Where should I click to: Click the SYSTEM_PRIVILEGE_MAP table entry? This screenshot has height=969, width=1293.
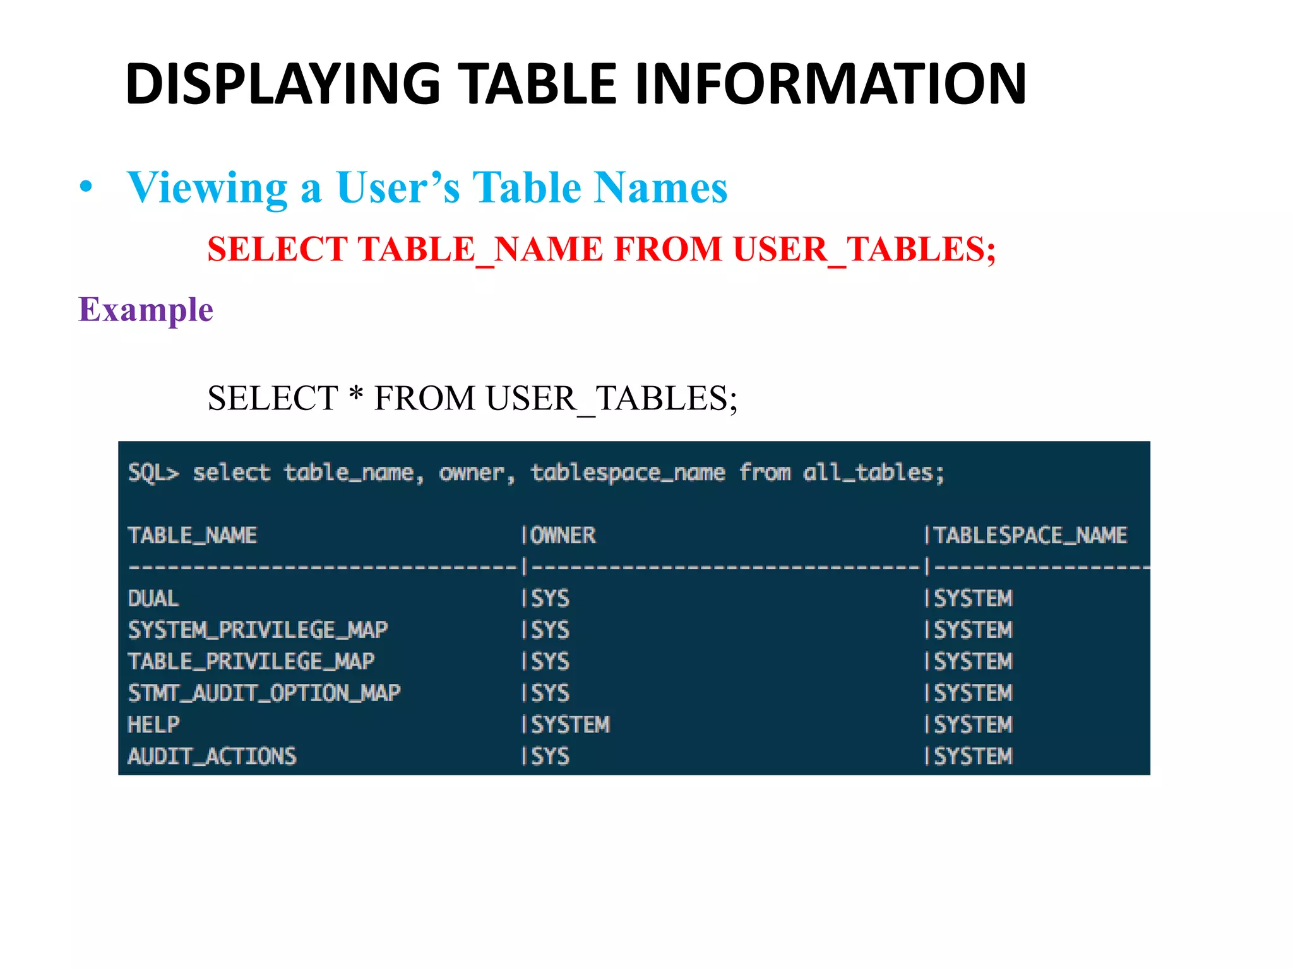click(258, 630)
